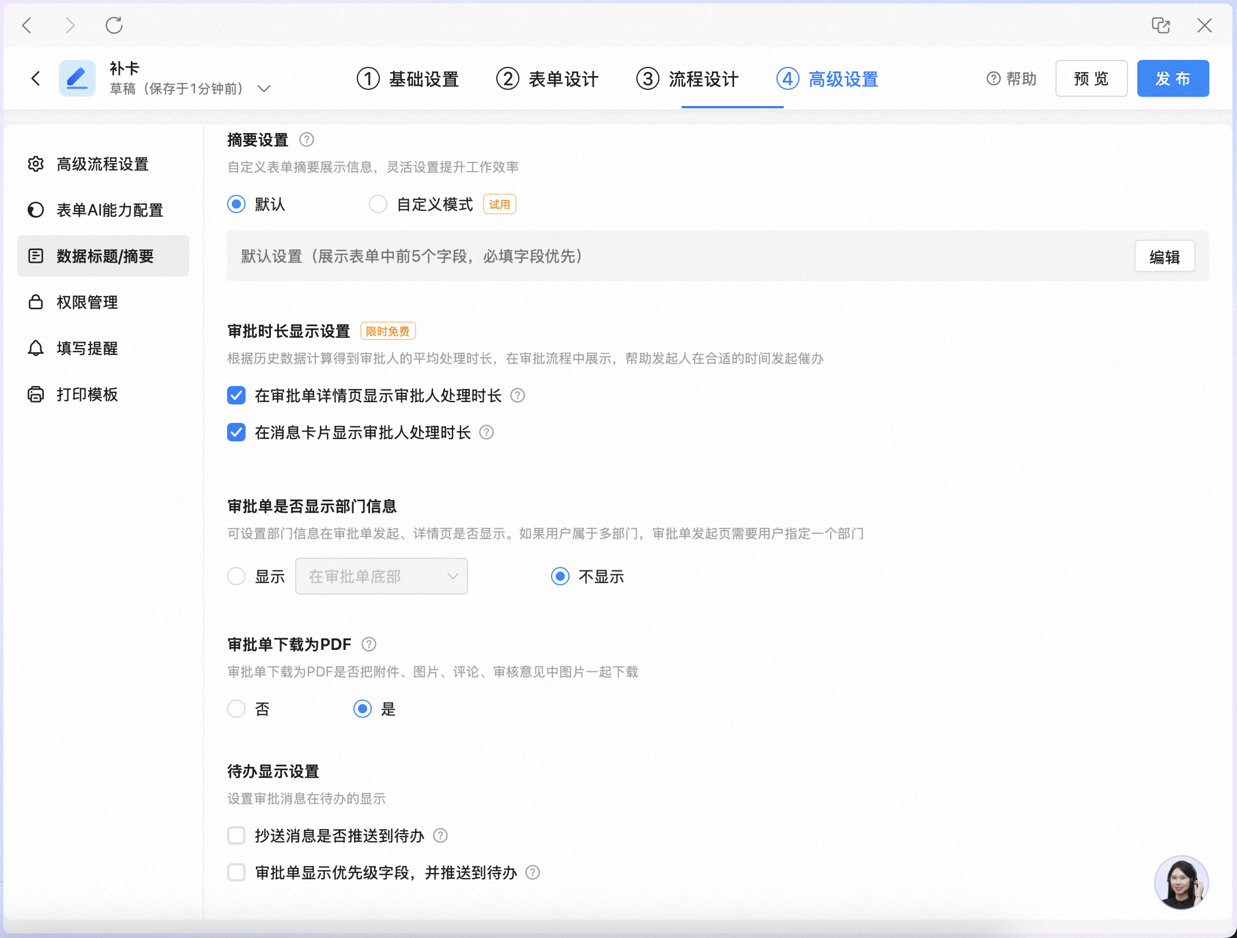1237x938 pixels.
Task: Open the 在审批单底部 position dropdown
Action: coord(382,576)
